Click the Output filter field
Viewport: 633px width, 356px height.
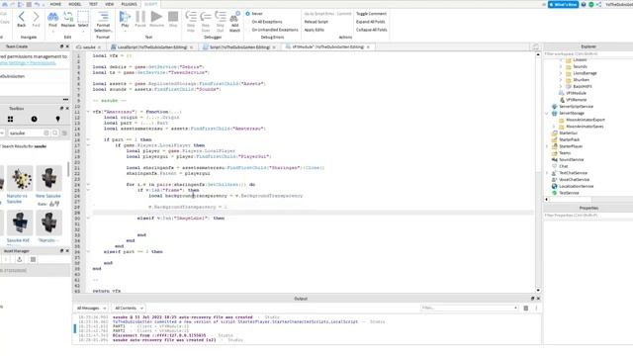click(x=469, y=308)
